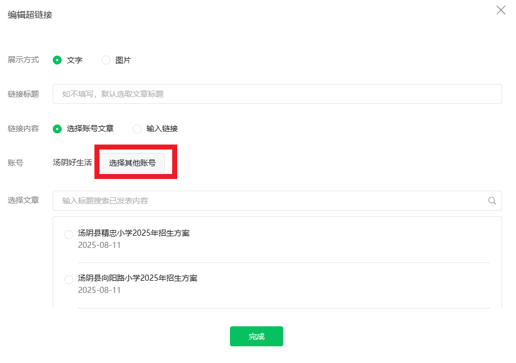The image size is (516, 363).
Task: Click date under 向阳路小学 article
Action: pyautogui.click(x=99, y=290)
